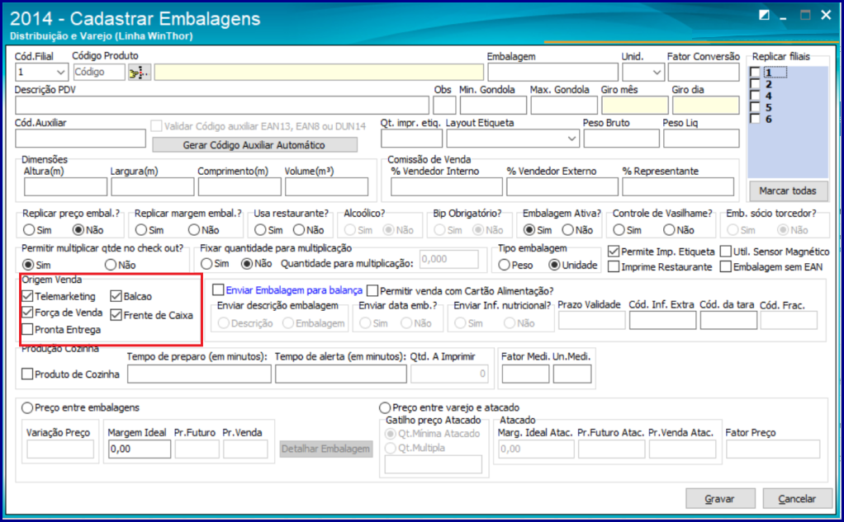Click the Fator Conversão field
Image resolution: width=844 pixels, height=522 pixels.
click(704, 72)
